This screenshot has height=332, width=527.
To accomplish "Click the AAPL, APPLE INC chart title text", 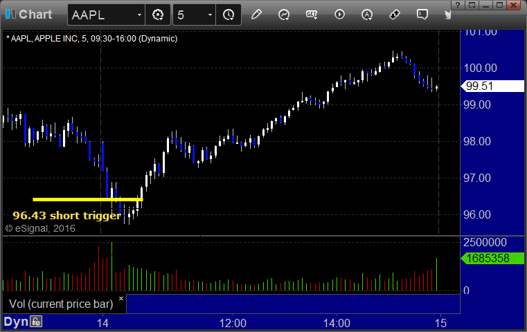I will click(x=91, y=39).
